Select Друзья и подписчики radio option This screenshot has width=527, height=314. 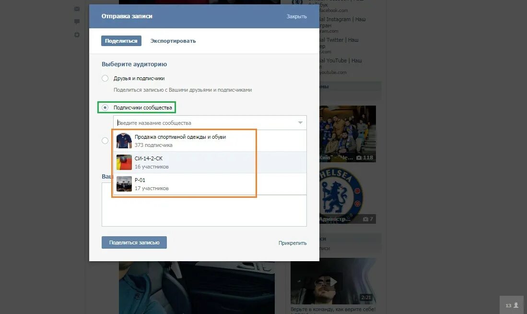coord(105,78)
